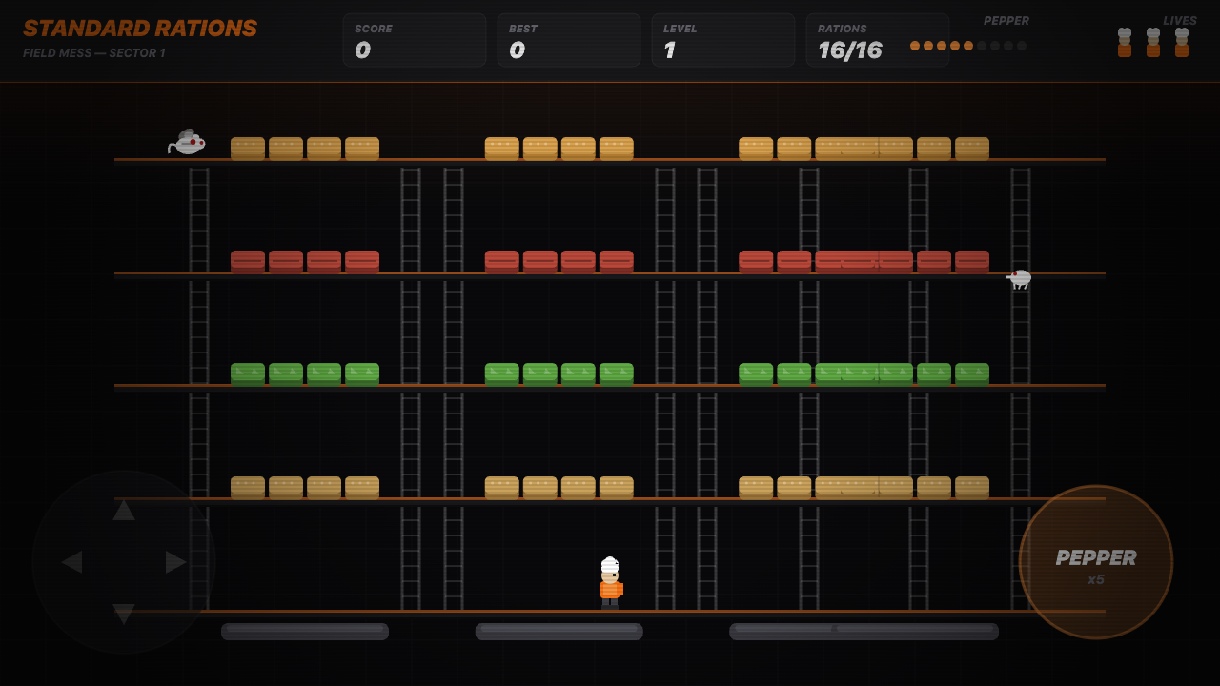Click the white rat enemy top-left
The width and height of the screenshot is (1220, 686).
tap(187, 143)
